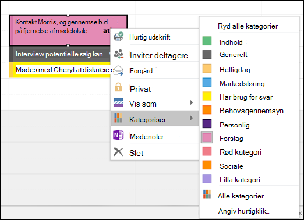This screenshot has width=304, height=220.
Task: Pick the pink Forslag swatch
Action: pos(207,137)
